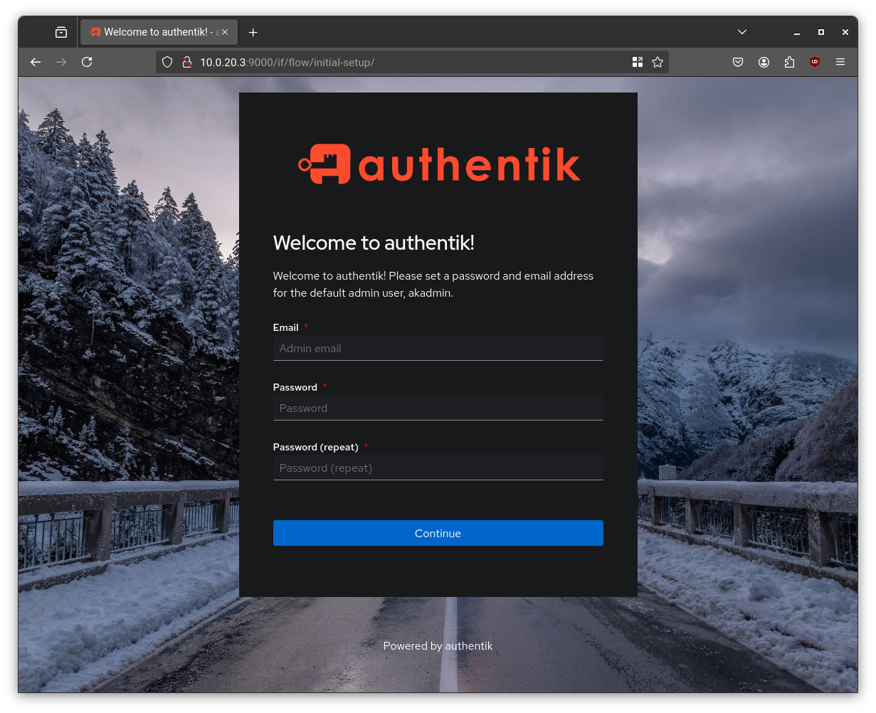Click the insecure connection padlock icon
This screenshot has width=876, height=713.
(187, 62)
